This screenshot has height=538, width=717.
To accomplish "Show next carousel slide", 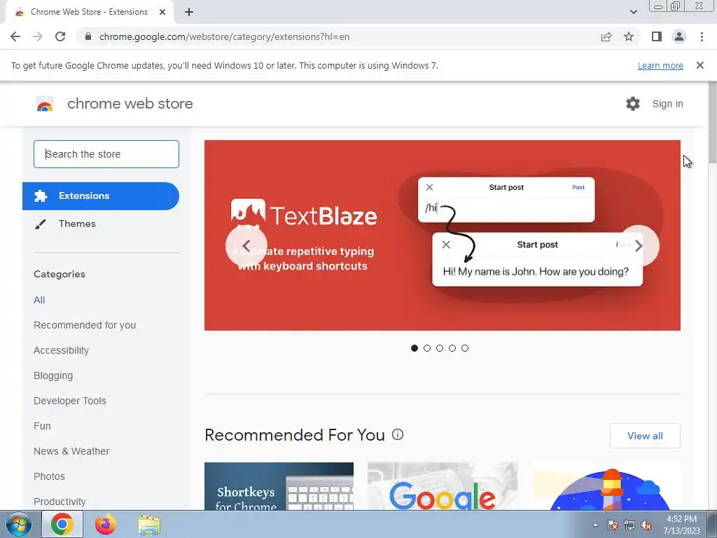I will click(639, 246).
